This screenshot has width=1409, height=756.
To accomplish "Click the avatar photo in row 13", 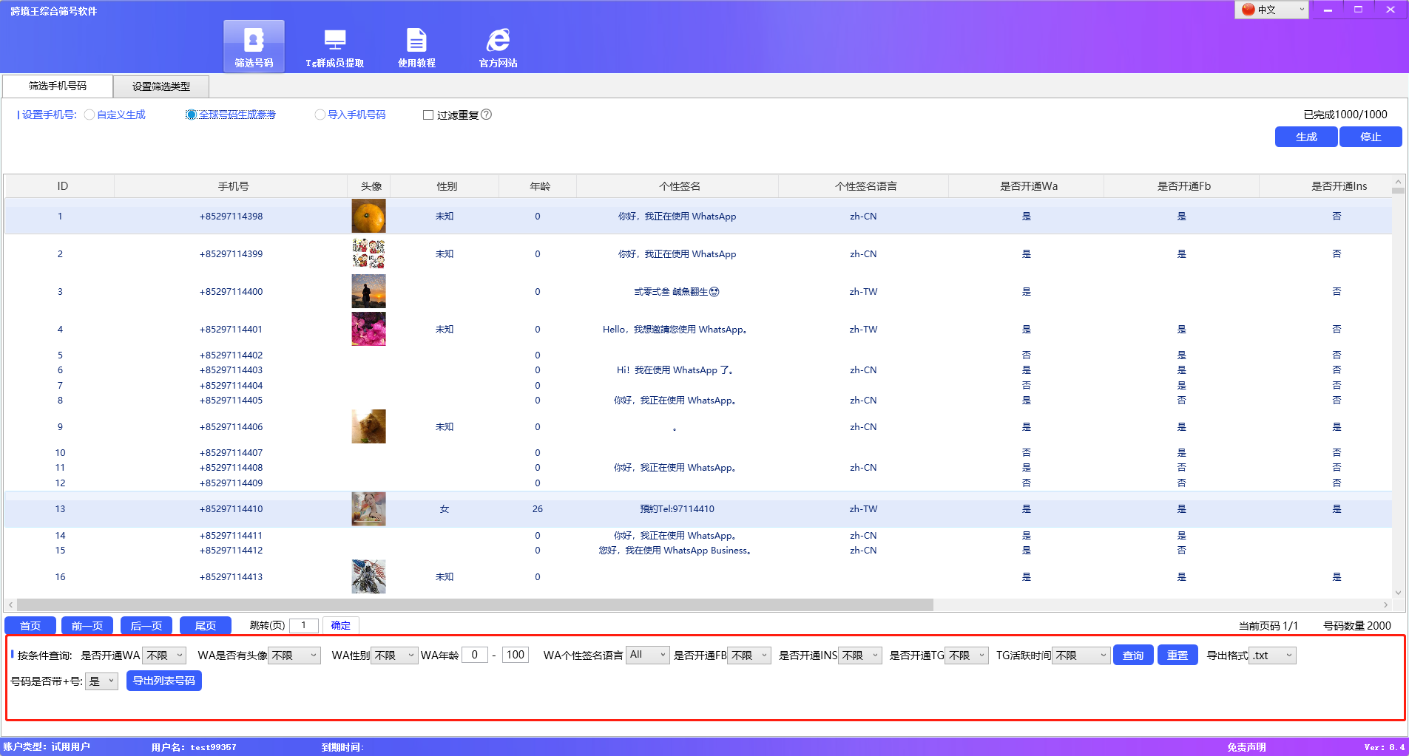I will tap(368, 509).
